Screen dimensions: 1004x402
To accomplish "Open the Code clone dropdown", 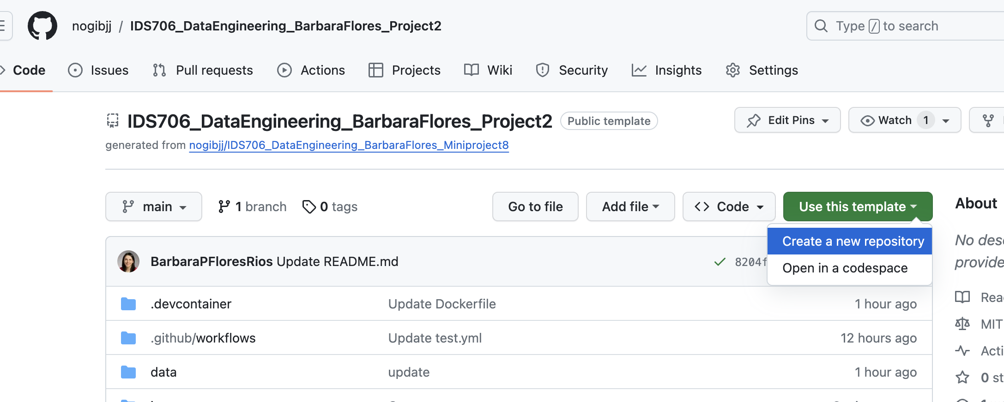I will [x=729, y=207].
